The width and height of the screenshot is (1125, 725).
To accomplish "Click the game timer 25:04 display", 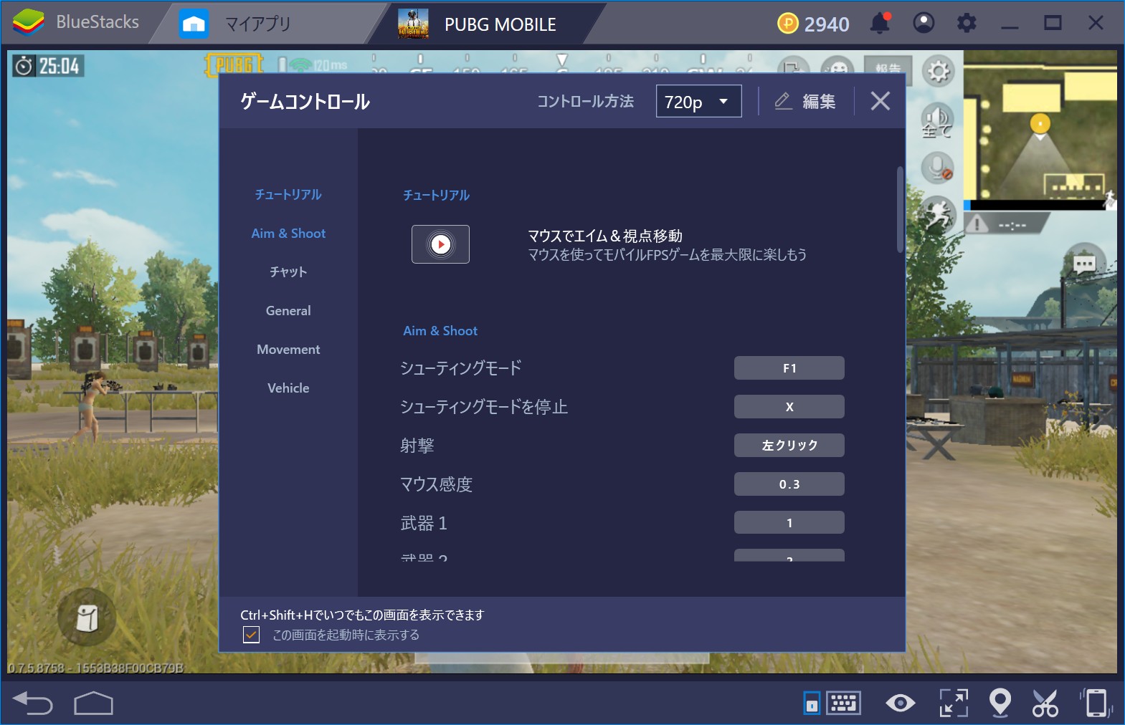I will pyautogui.click(x=48, y=66).
